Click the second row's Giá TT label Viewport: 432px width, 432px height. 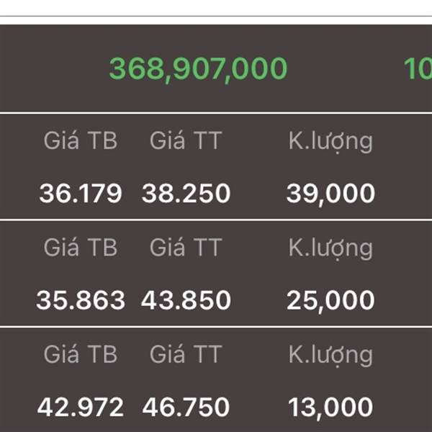point(186,248)
